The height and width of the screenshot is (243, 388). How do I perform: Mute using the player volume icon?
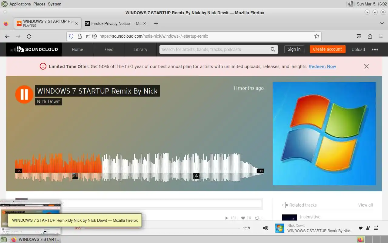266,228
